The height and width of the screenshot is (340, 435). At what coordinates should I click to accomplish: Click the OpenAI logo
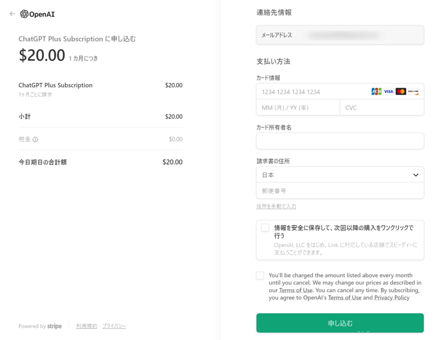coord(37,14)
